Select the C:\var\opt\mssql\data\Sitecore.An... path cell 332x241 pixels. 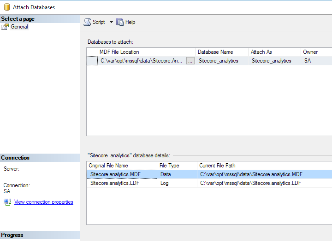coord(142,61)
